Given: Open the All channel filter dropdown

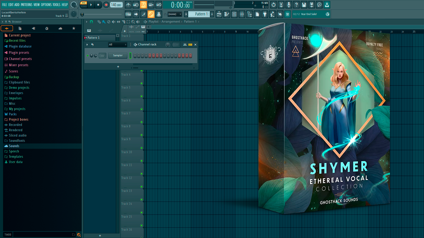Looking at the screenshot, I should [118, 45].
